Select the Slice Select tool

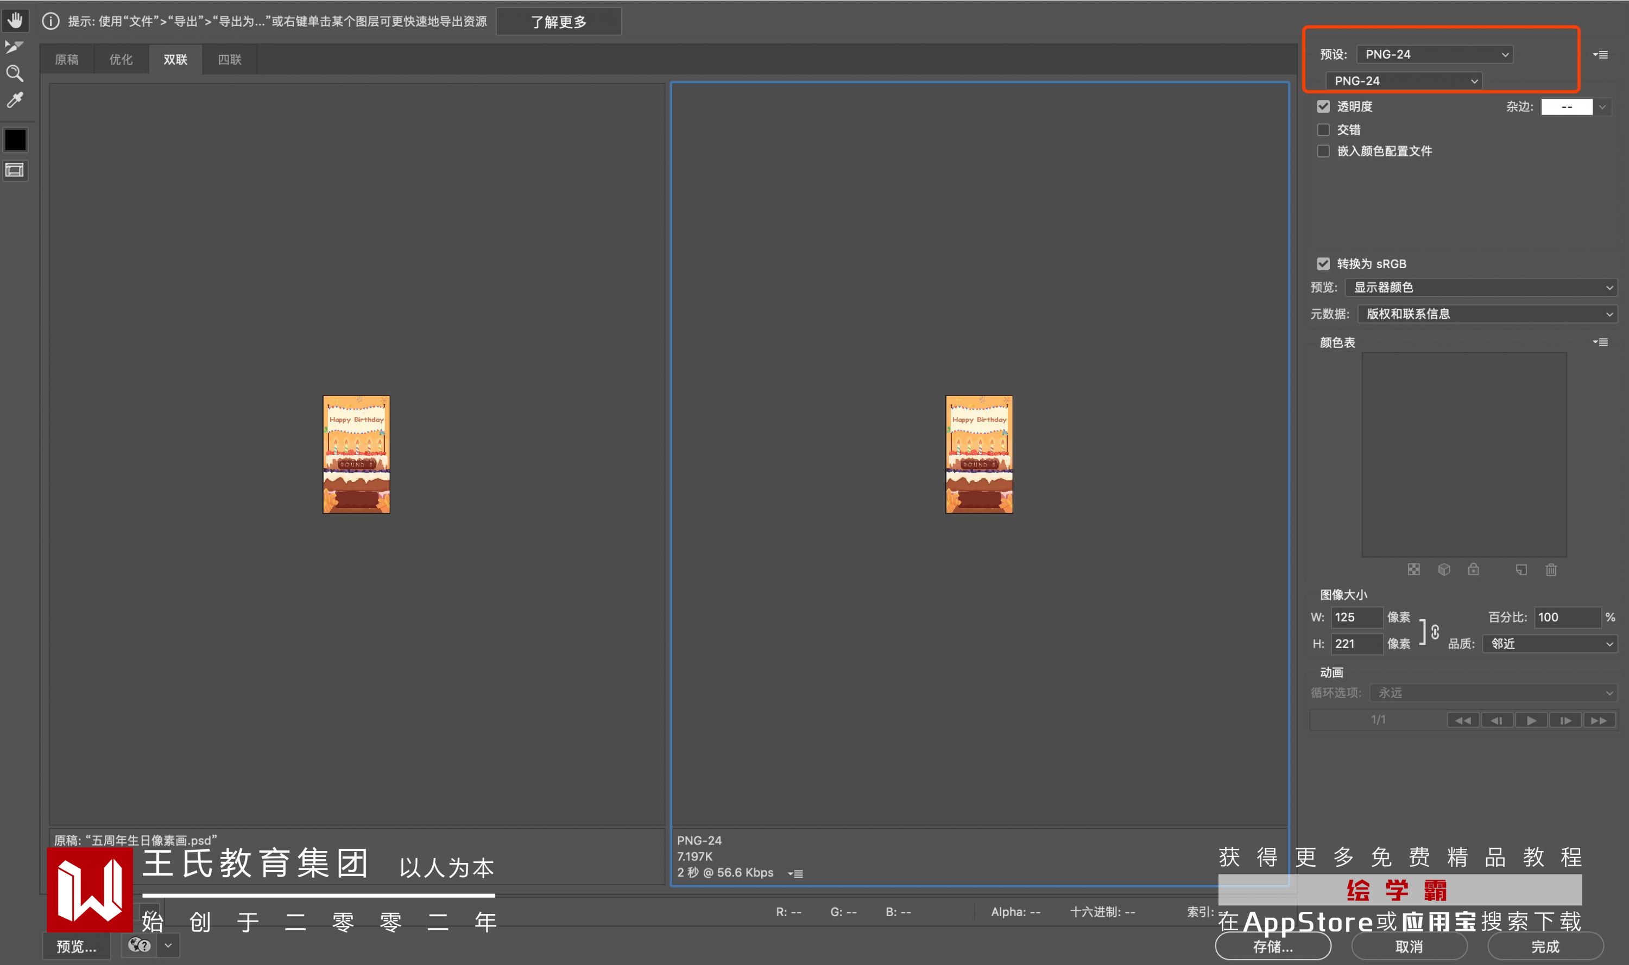(x=14, y=47)
